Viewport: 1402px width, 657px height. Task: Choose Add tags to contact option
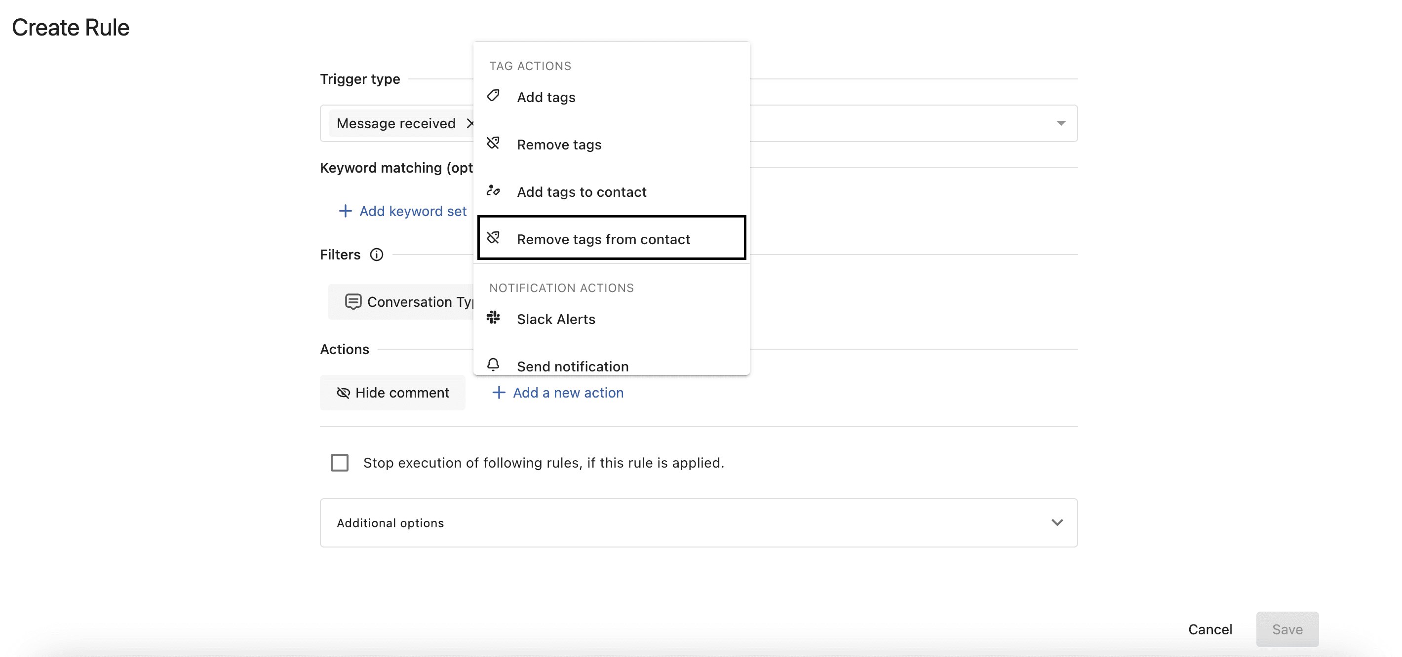(581, 192)
